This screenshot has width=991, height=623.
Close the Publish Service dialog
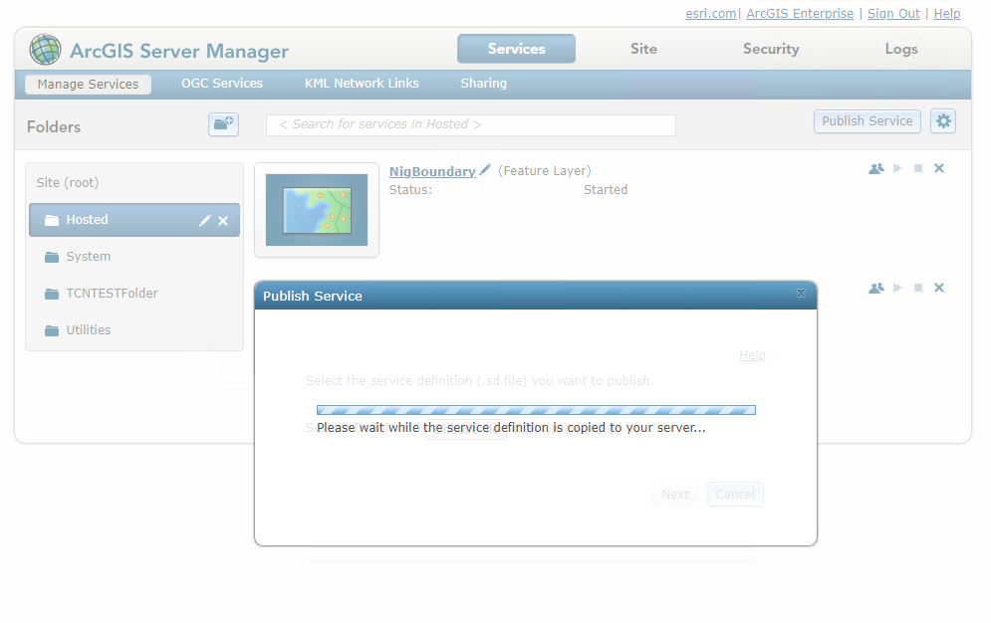tap(801, 294)
